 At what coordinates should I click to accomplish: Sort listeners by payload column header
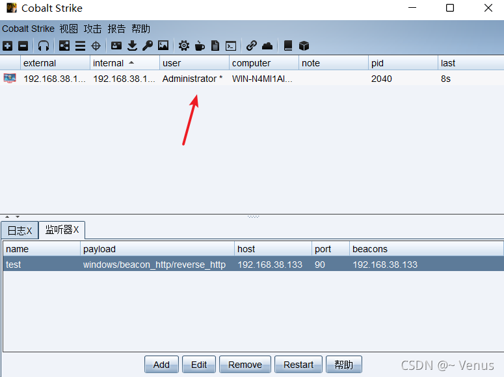(x=157, y=249)
